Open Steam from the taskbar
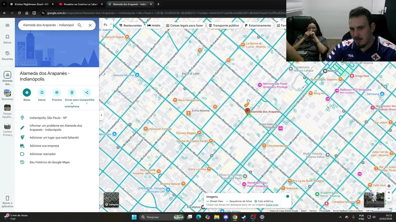 tap(244, 217)
